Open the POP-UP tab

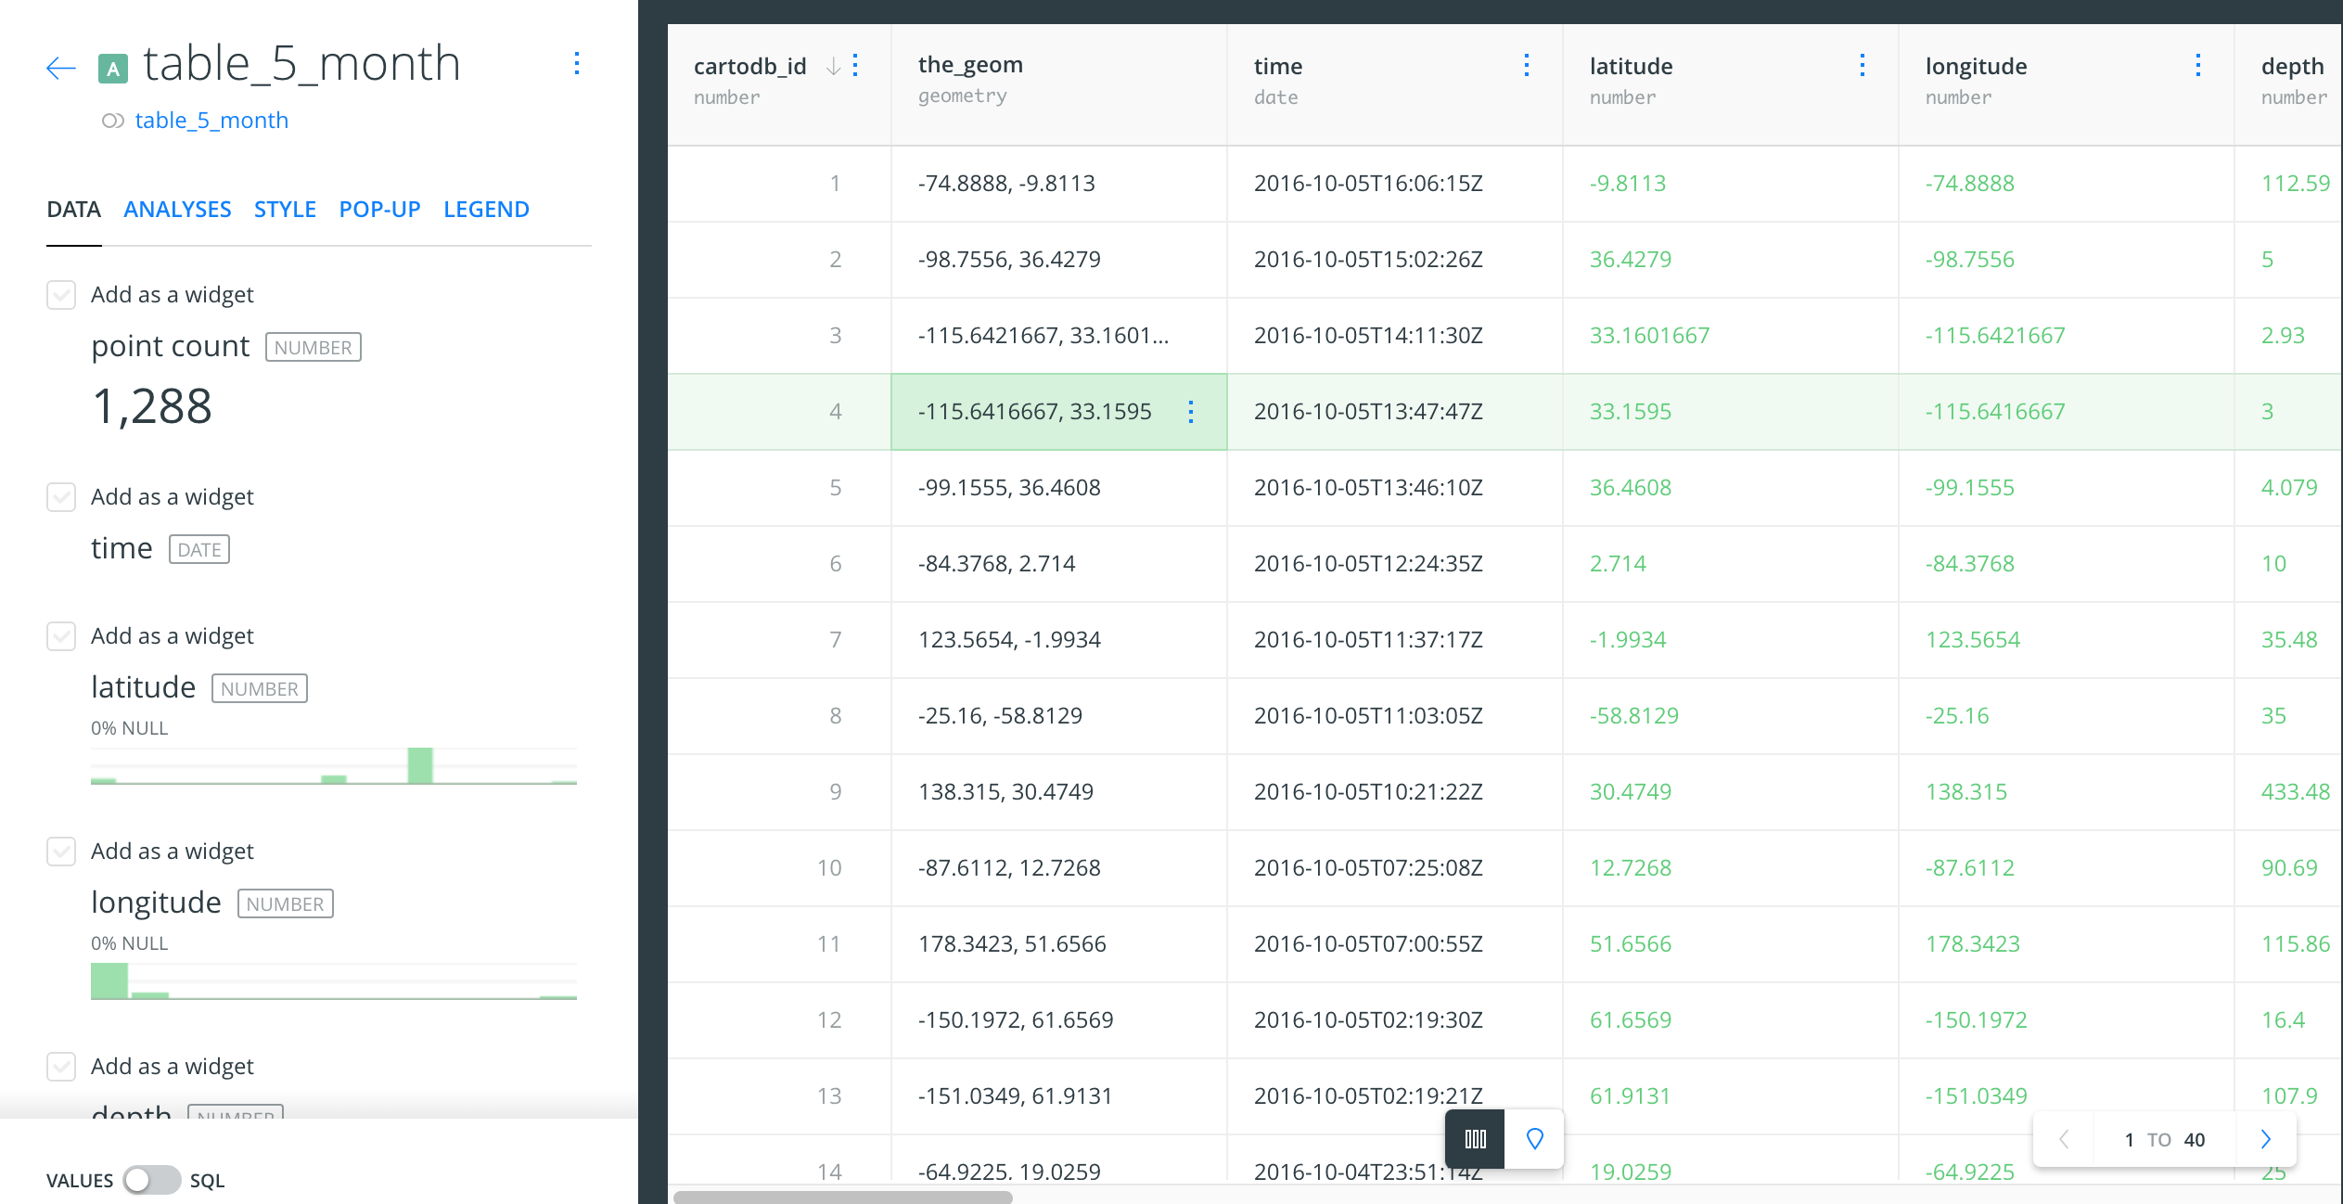379,210
